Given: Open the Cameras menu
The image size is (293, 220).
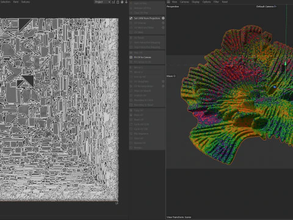Looking at the screenshot, I should tap(184, 2).
